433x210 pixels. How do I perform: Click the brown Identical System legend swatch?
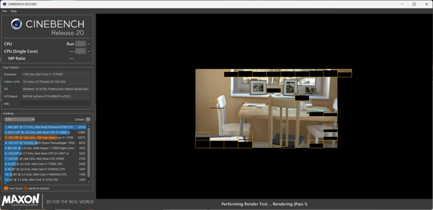[25, 188]
